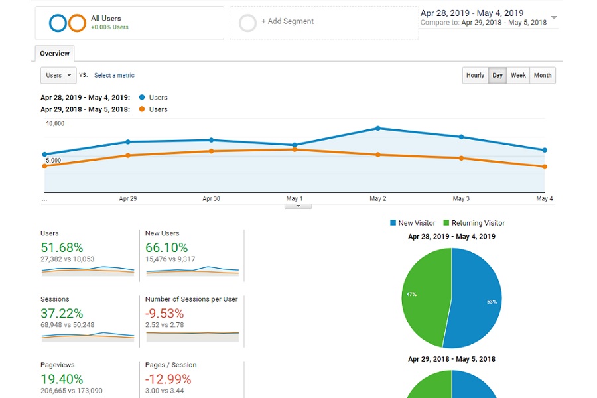Click the New Users sparkline chart
This screenshot has width=597, height=398.
coord(192,271)
